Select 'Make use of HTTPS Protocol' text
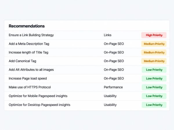 point(30,87)
